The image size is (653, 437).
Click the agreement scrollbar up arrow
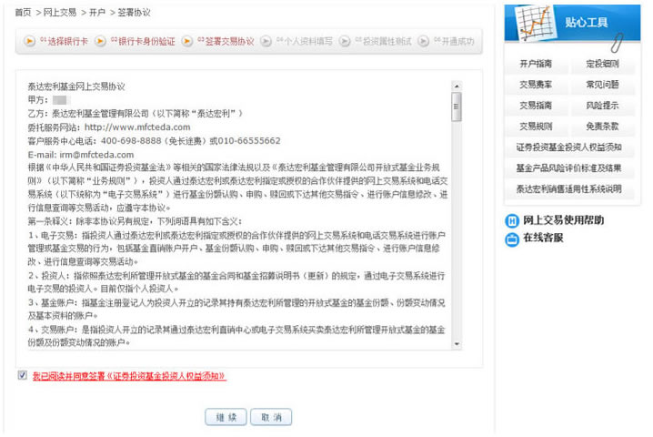coord(457,86)
